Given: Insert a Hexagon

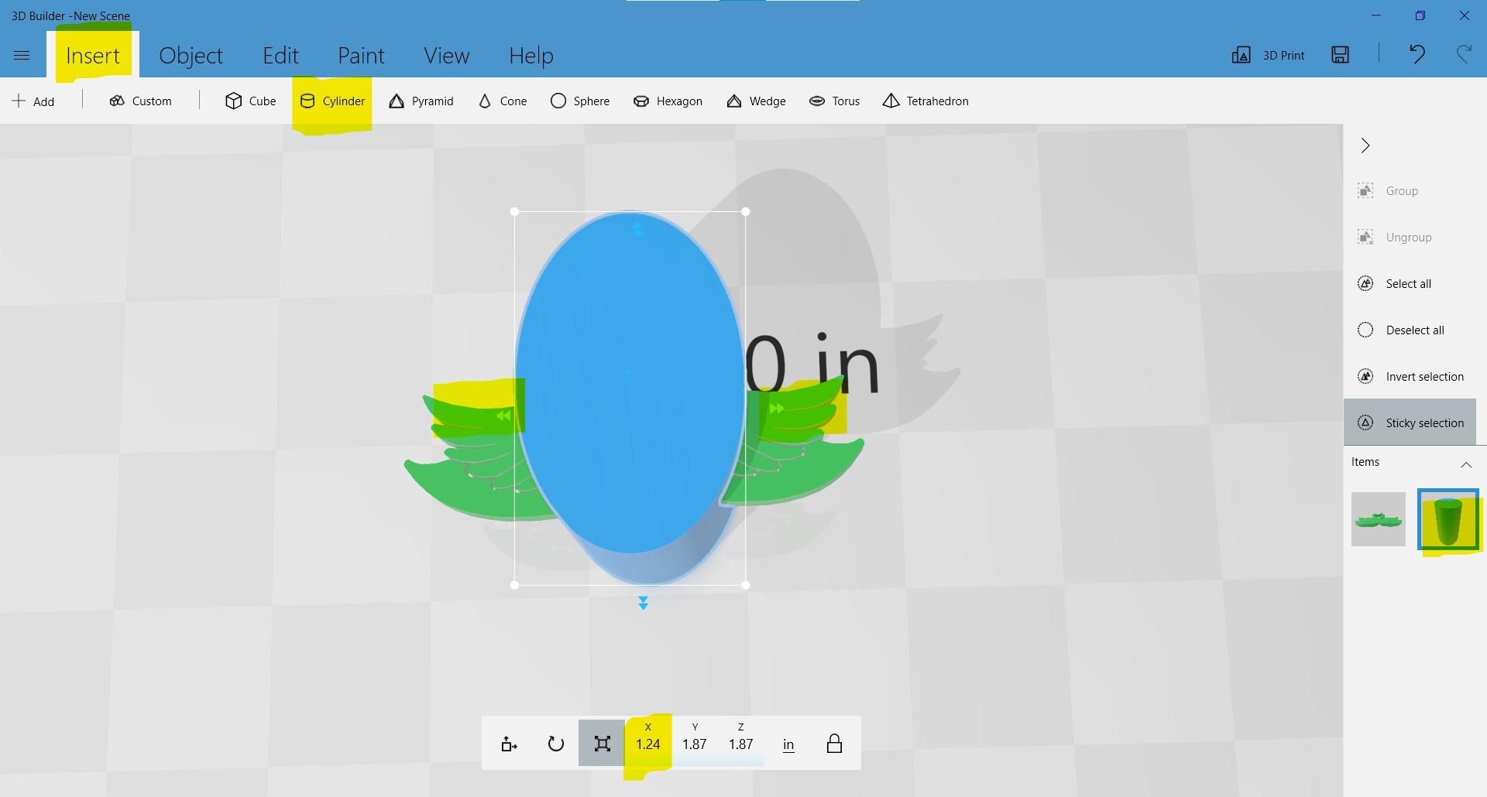Looking at the screenshot, I should point(668,101).
